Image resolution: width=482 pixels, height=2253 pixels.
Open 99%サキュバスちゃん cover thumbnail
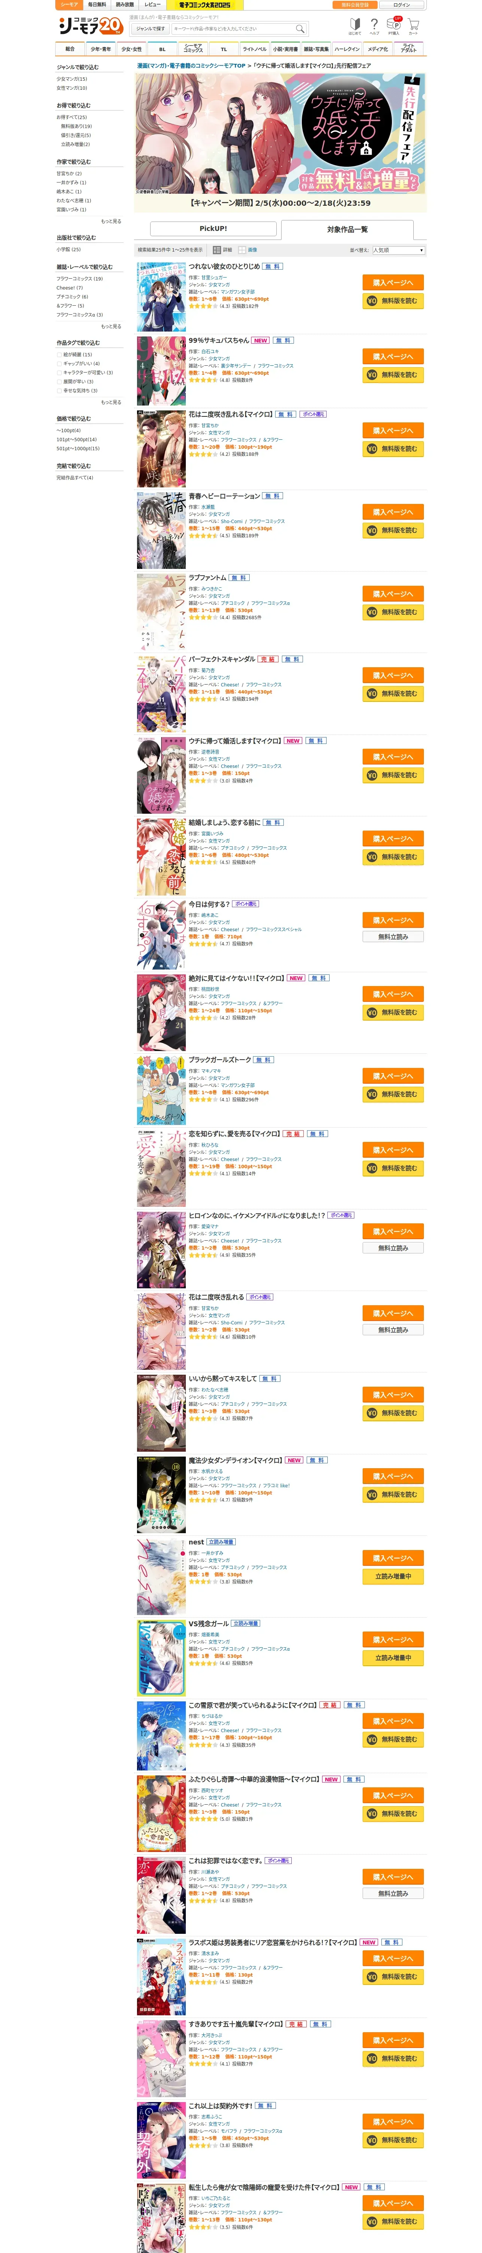point(161,370)
